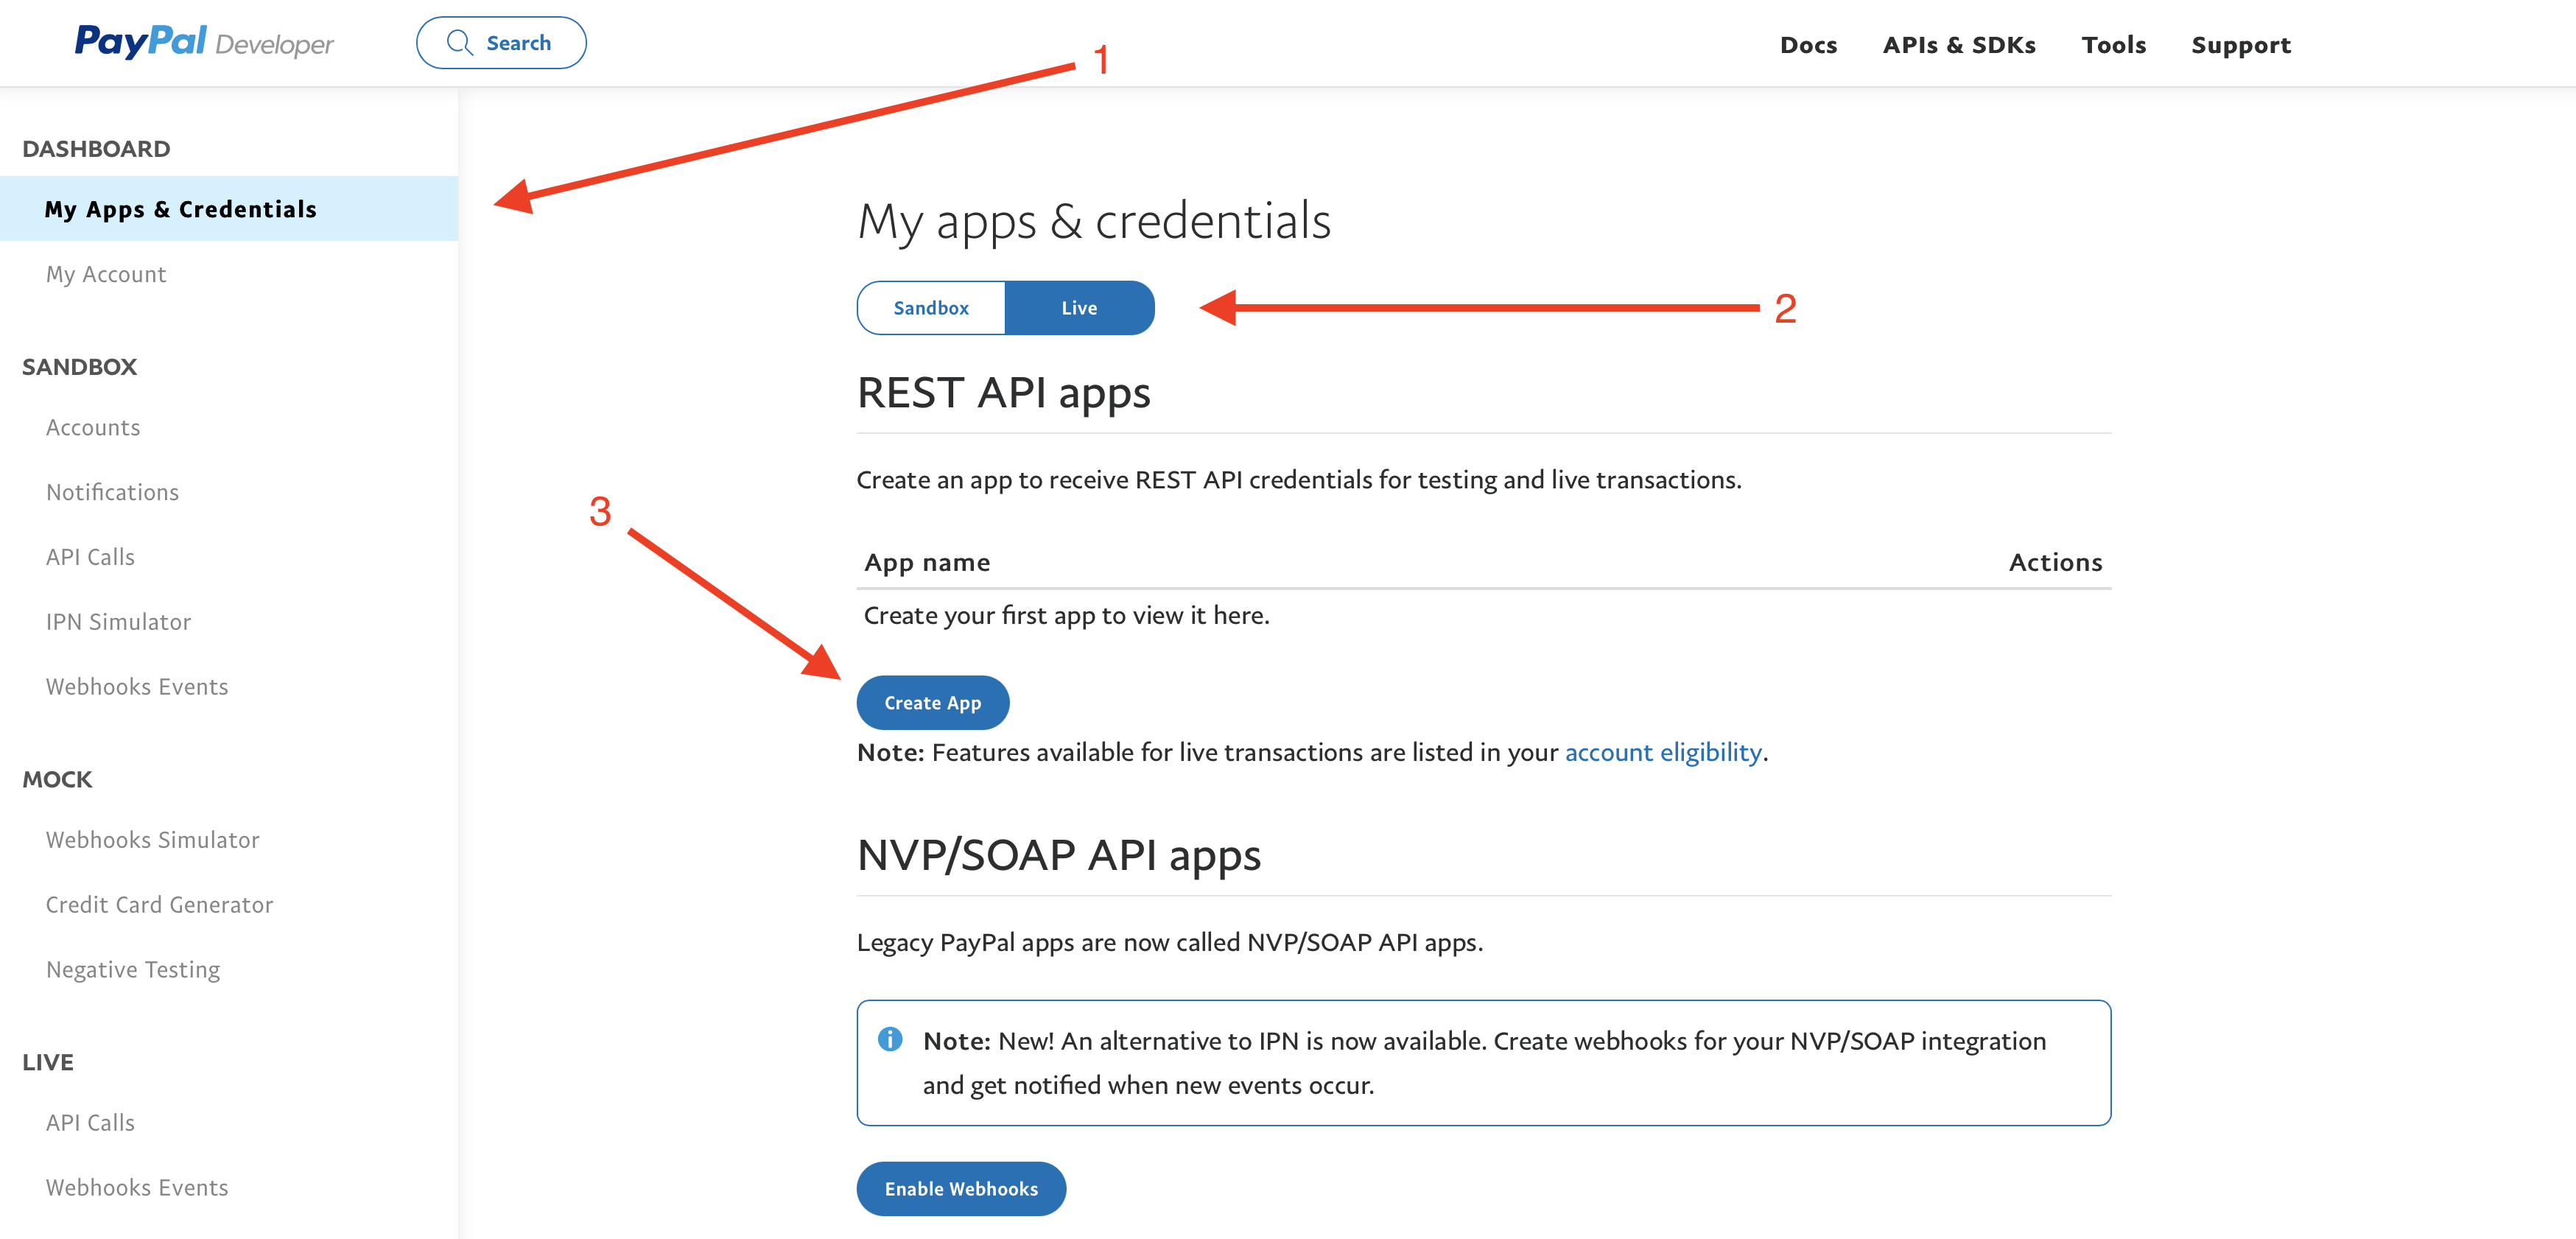Click the search magnifier icon
The height and width of the screenshot is (1239, 2576).
(459, 43)
